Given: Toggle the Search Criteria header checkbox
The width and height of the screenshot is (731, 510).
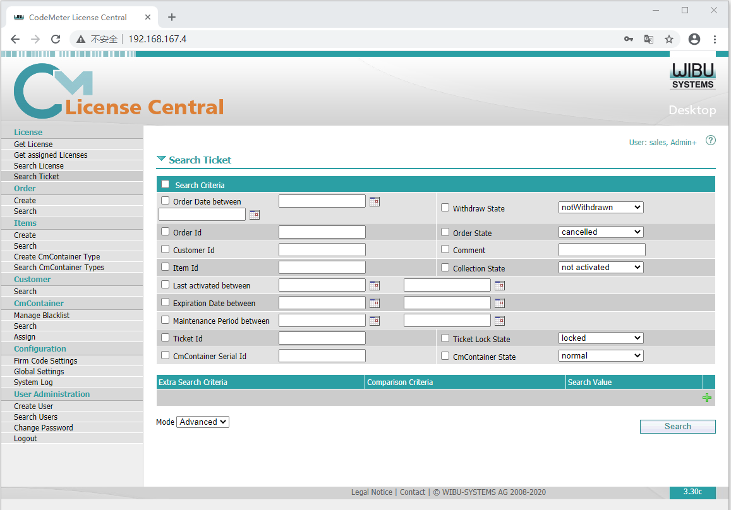Looking at the screenshot, I should [x=165, y=184].
